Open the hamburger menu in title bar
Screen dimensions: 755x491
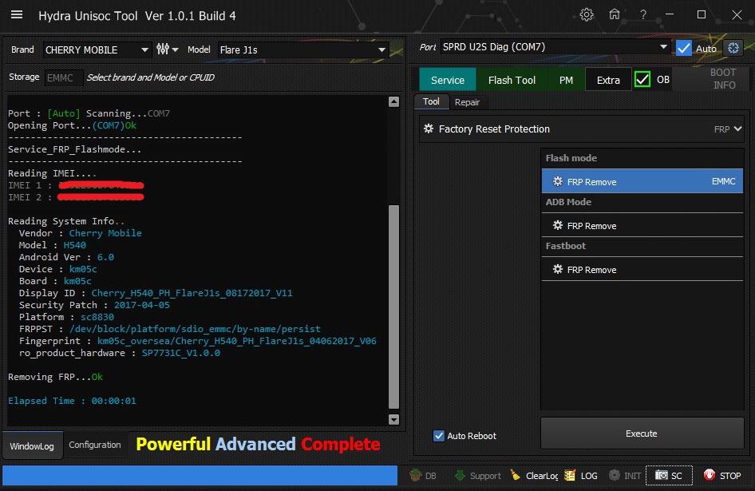tap(17, 16)
